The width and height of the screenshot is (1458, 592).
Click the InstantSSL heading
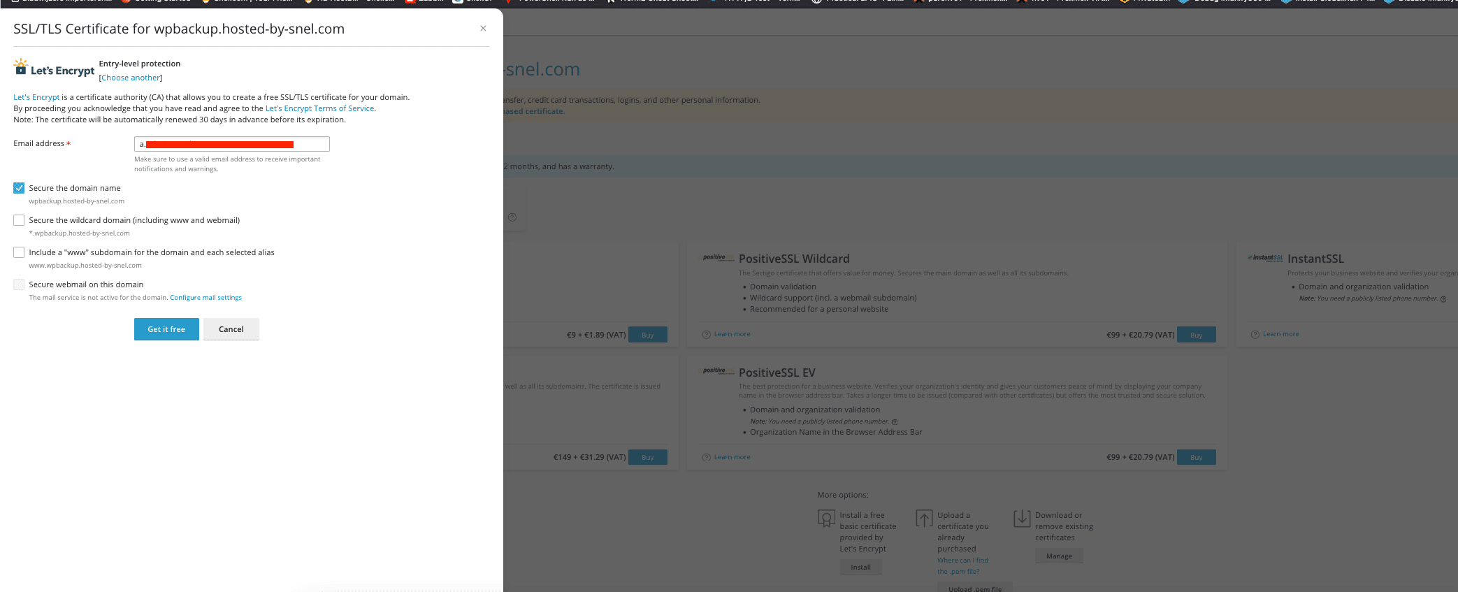(1315, 259)
